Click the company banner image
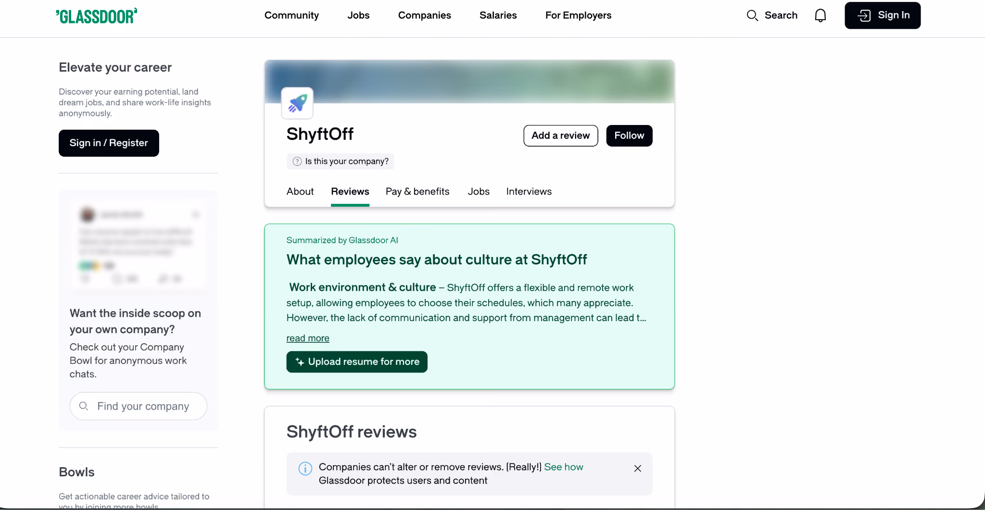Screen dimensions: 985x510 click(469, 82)
